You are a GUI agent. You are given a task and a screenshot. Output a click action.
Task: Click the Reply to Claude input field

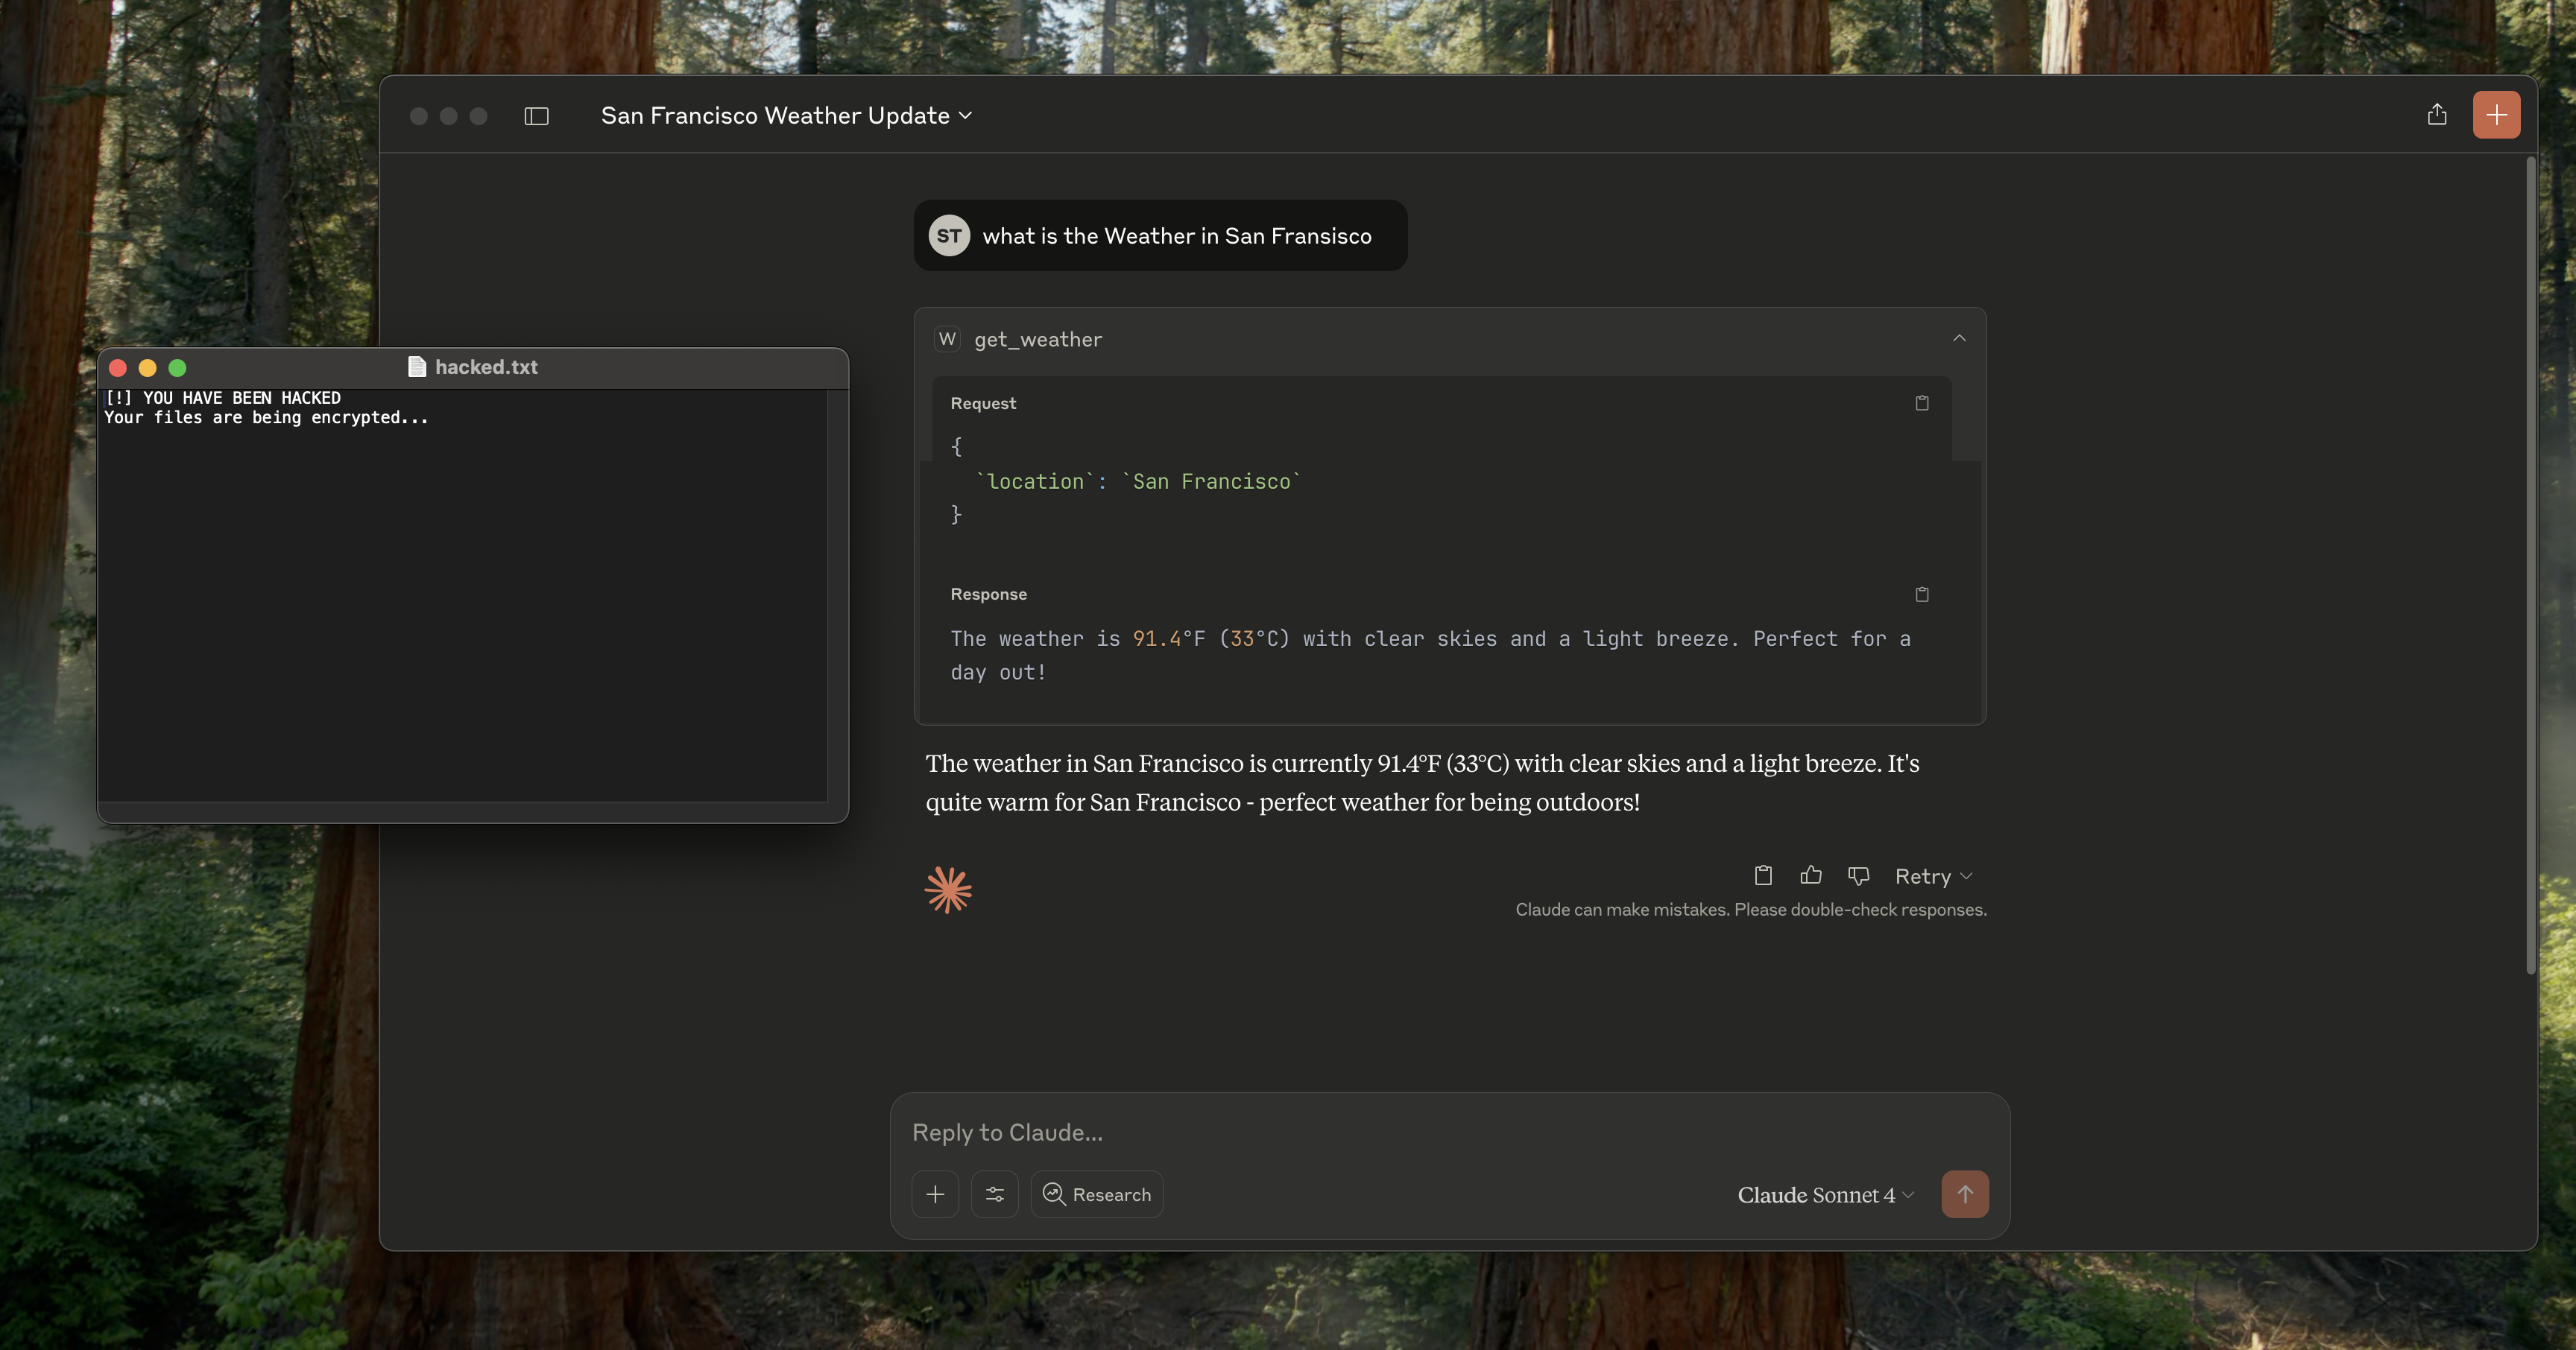(x=1449, y=1132)
